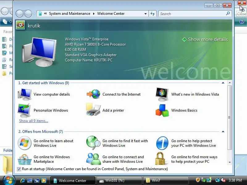Collapse the Offers from Microsoft section
Screen dimensions: 247x185
click(x=223, y=132)
